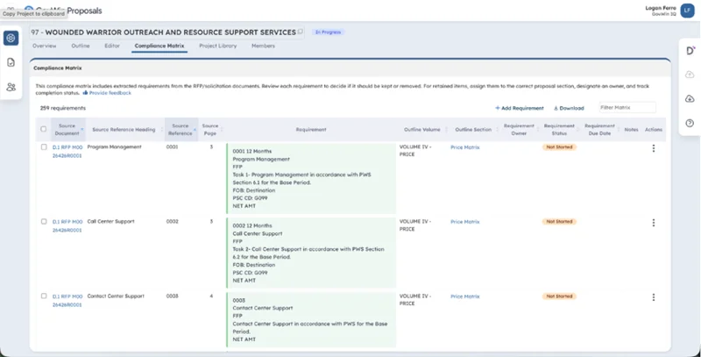Open the people icon in left sidebar
701x357 pixels.
tap(11, 87)
